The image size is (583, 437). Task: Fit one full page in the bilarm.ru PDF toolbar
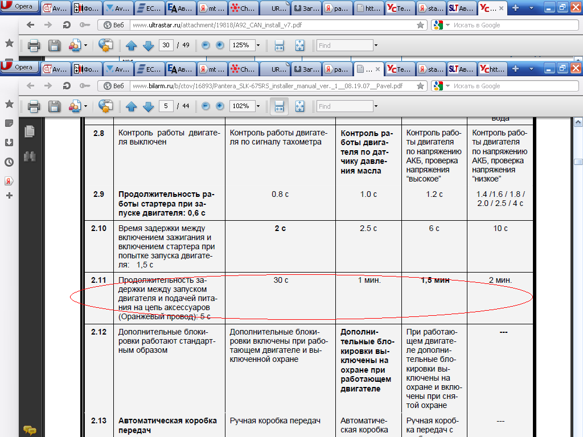coord(299,106)
